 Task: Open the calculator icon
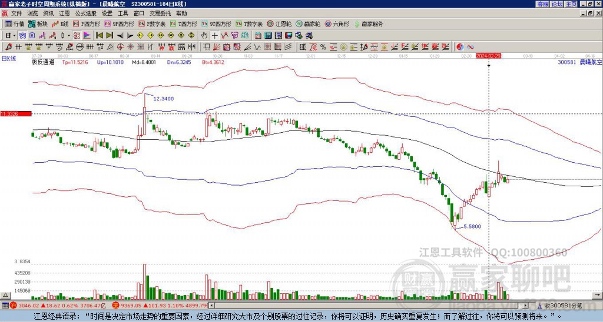click(268, 36)
